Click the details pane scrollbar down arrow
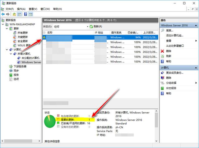 click(x=156, y=141)
